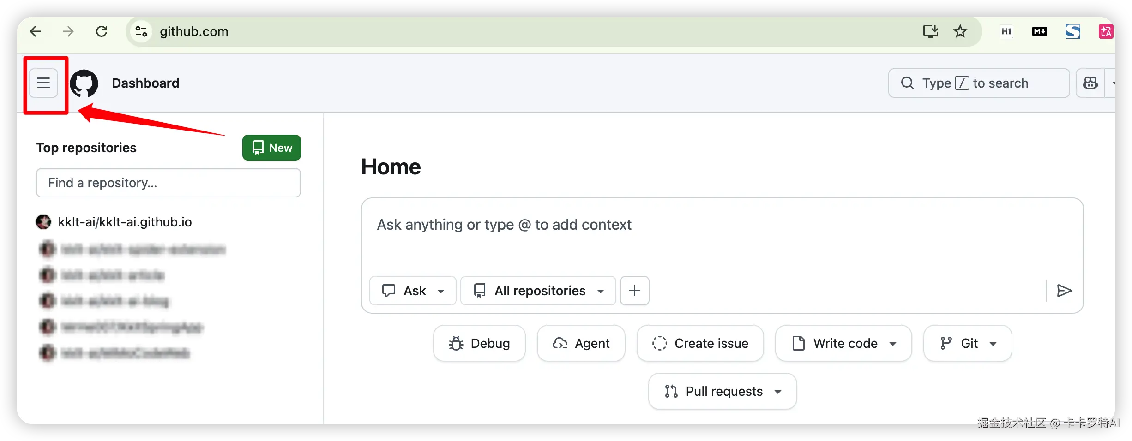Open the hamburger navigation menu
This screenshot has width=1132, height=441.
click(x=43, y=83)
